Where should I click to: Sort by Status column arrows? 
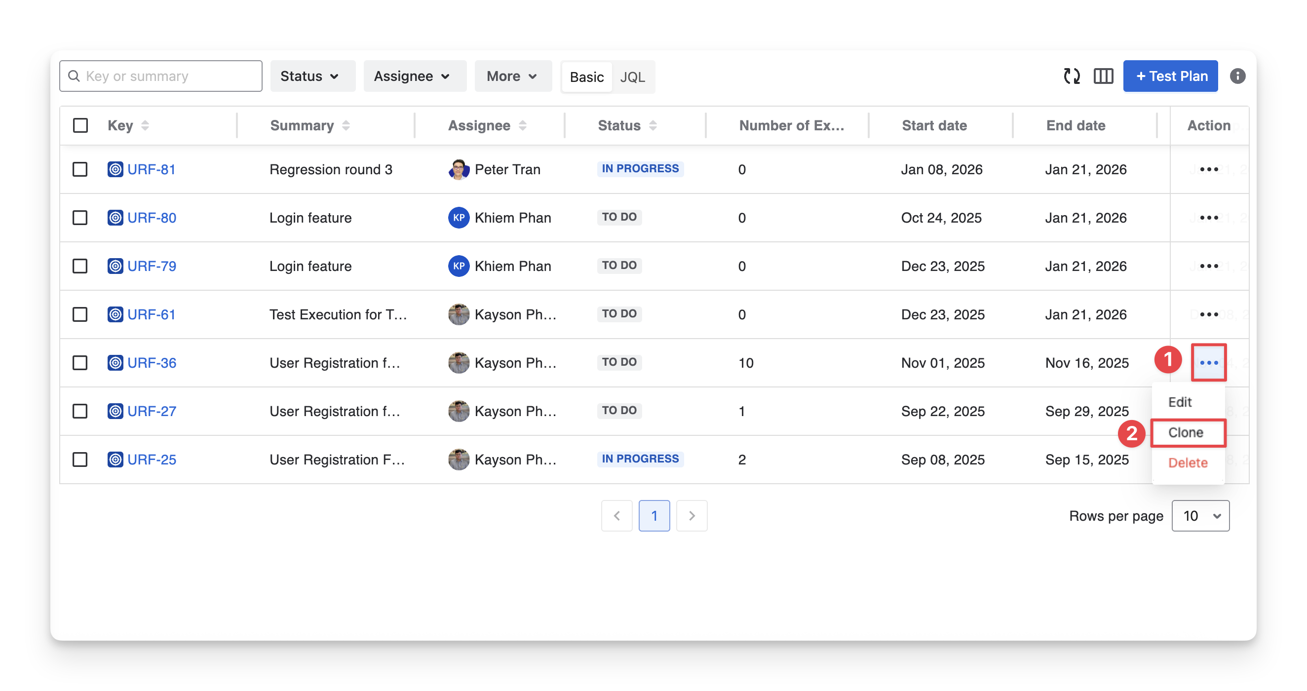click(x=653, y=125)
